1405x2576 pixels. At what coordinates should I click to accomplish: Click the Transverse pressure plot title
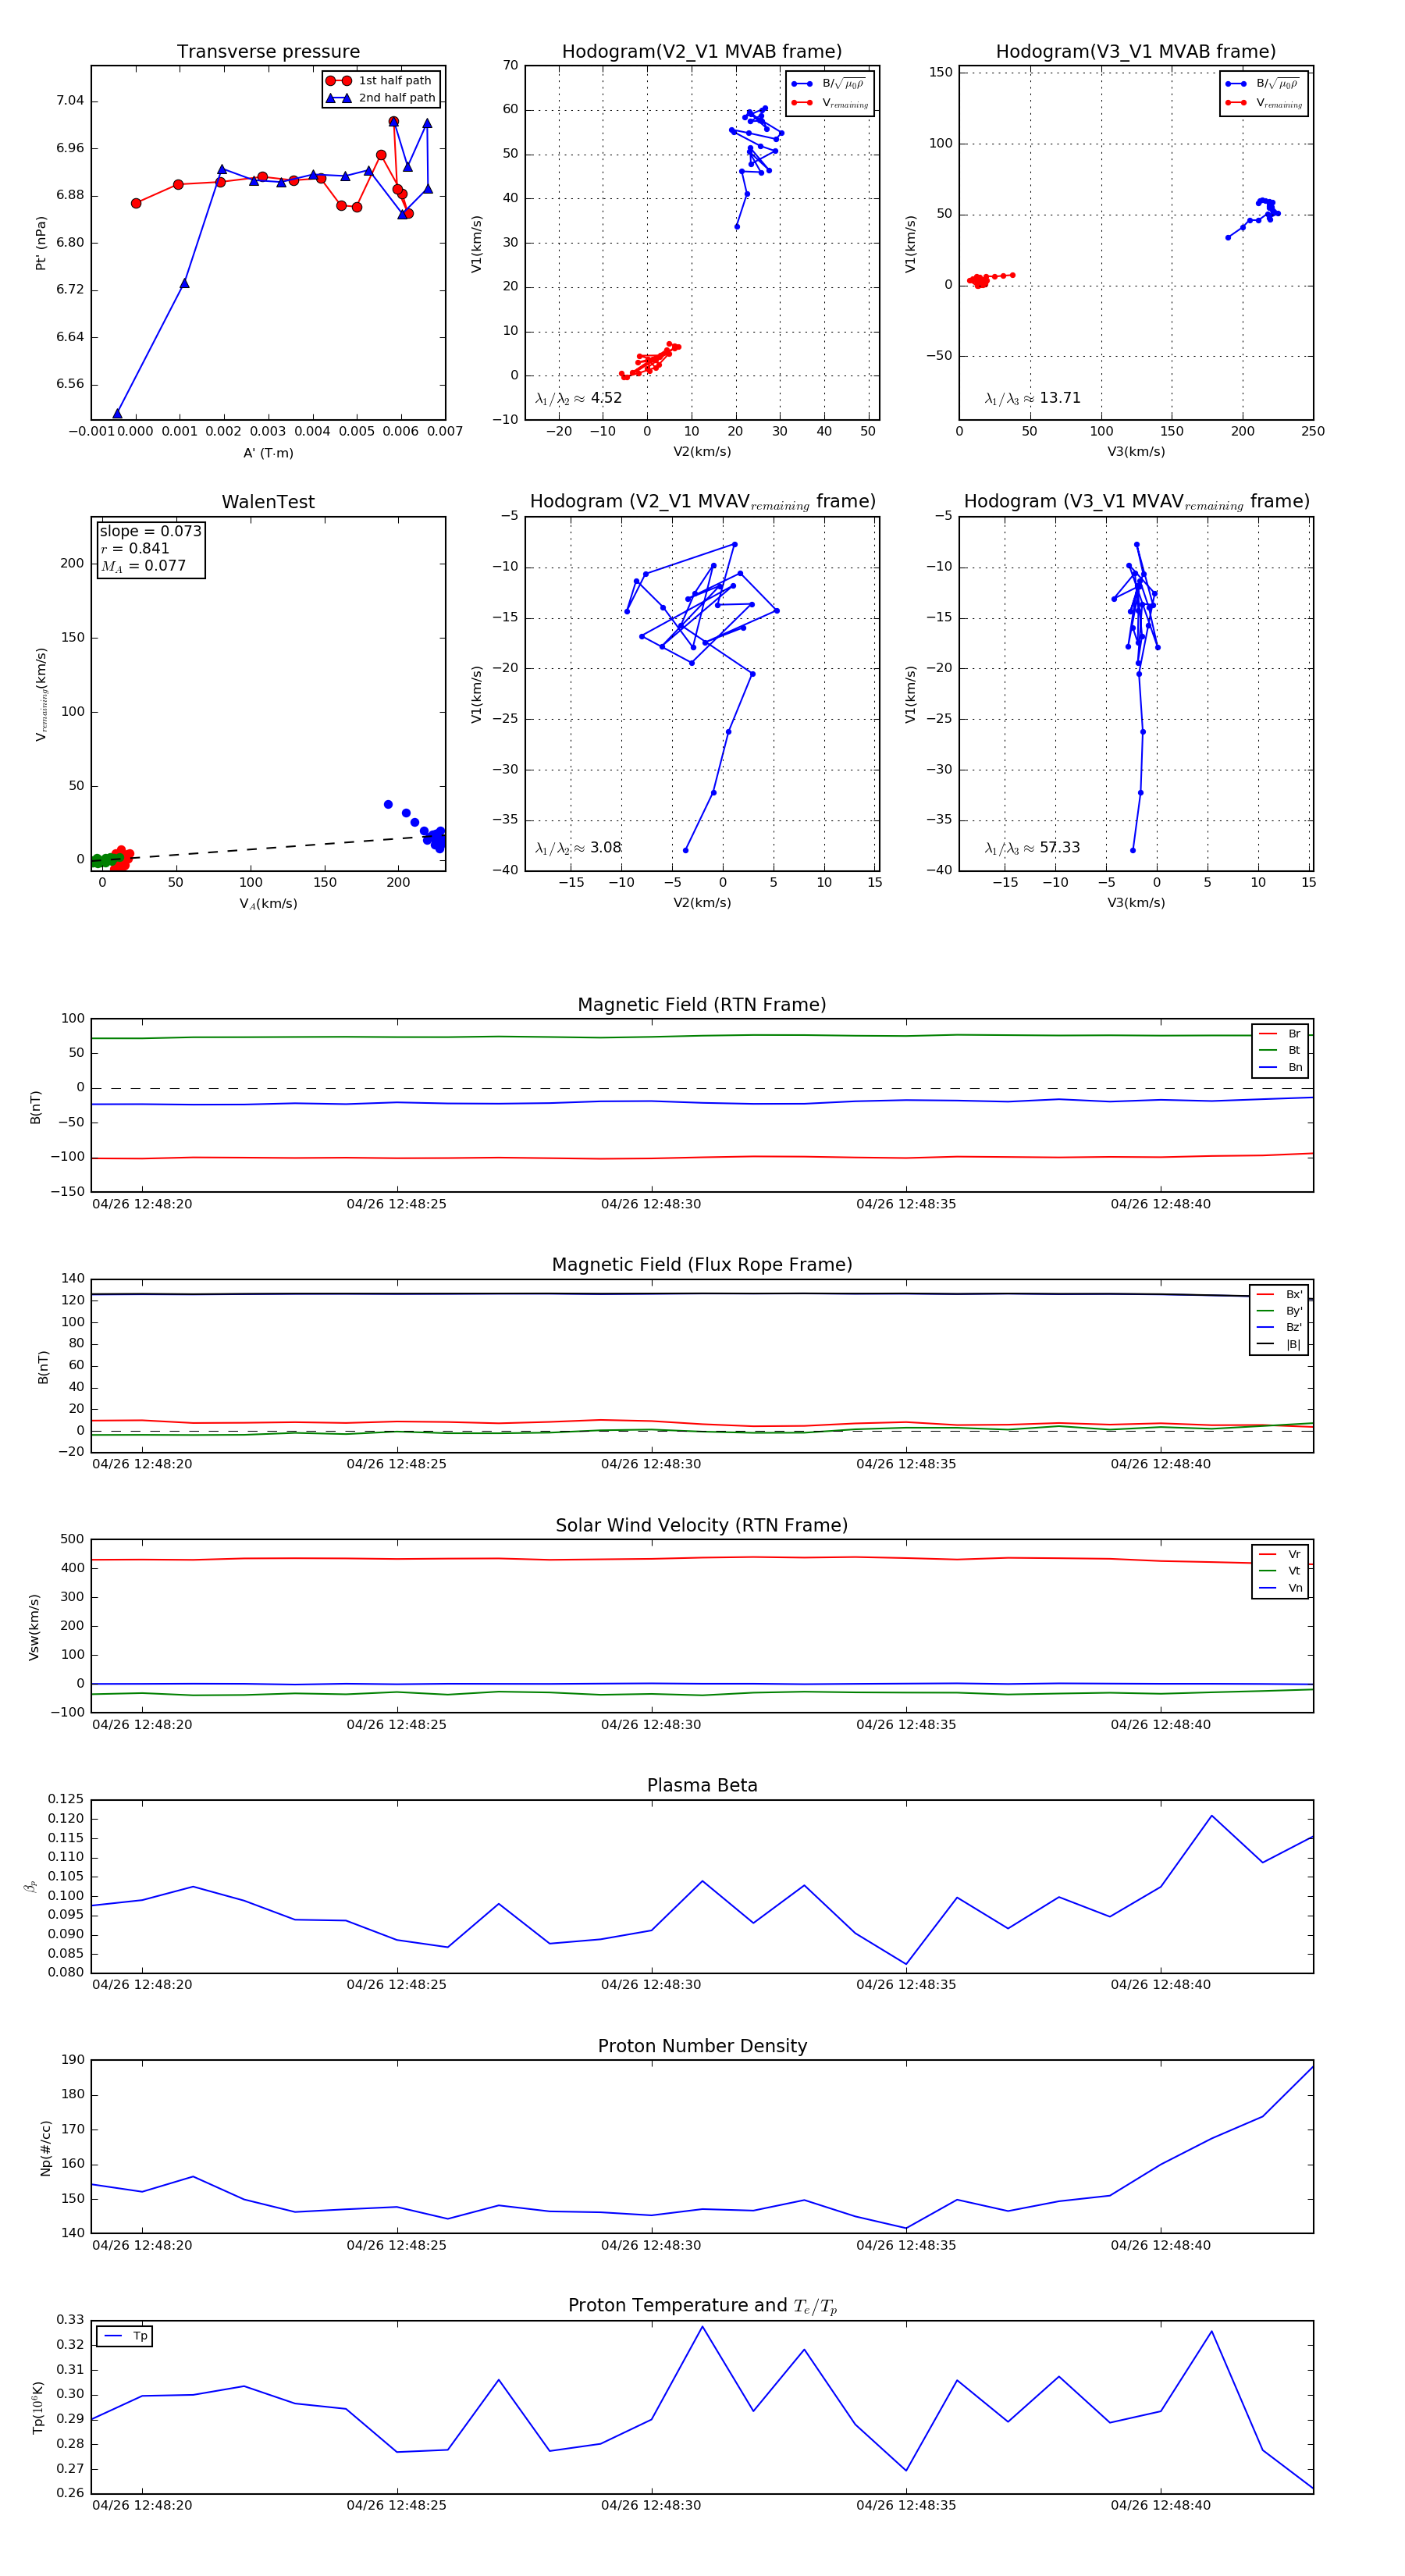tap(268, 52)
